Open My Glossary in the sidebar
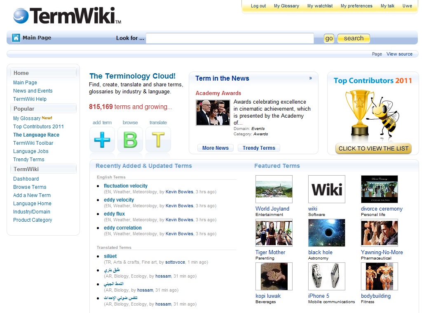The image size is (424, 313). pos(27,118)
